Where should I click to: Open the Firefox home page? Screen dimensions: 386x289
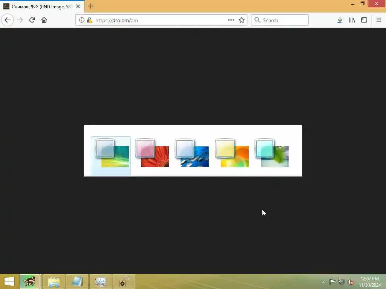coord(44,20)
